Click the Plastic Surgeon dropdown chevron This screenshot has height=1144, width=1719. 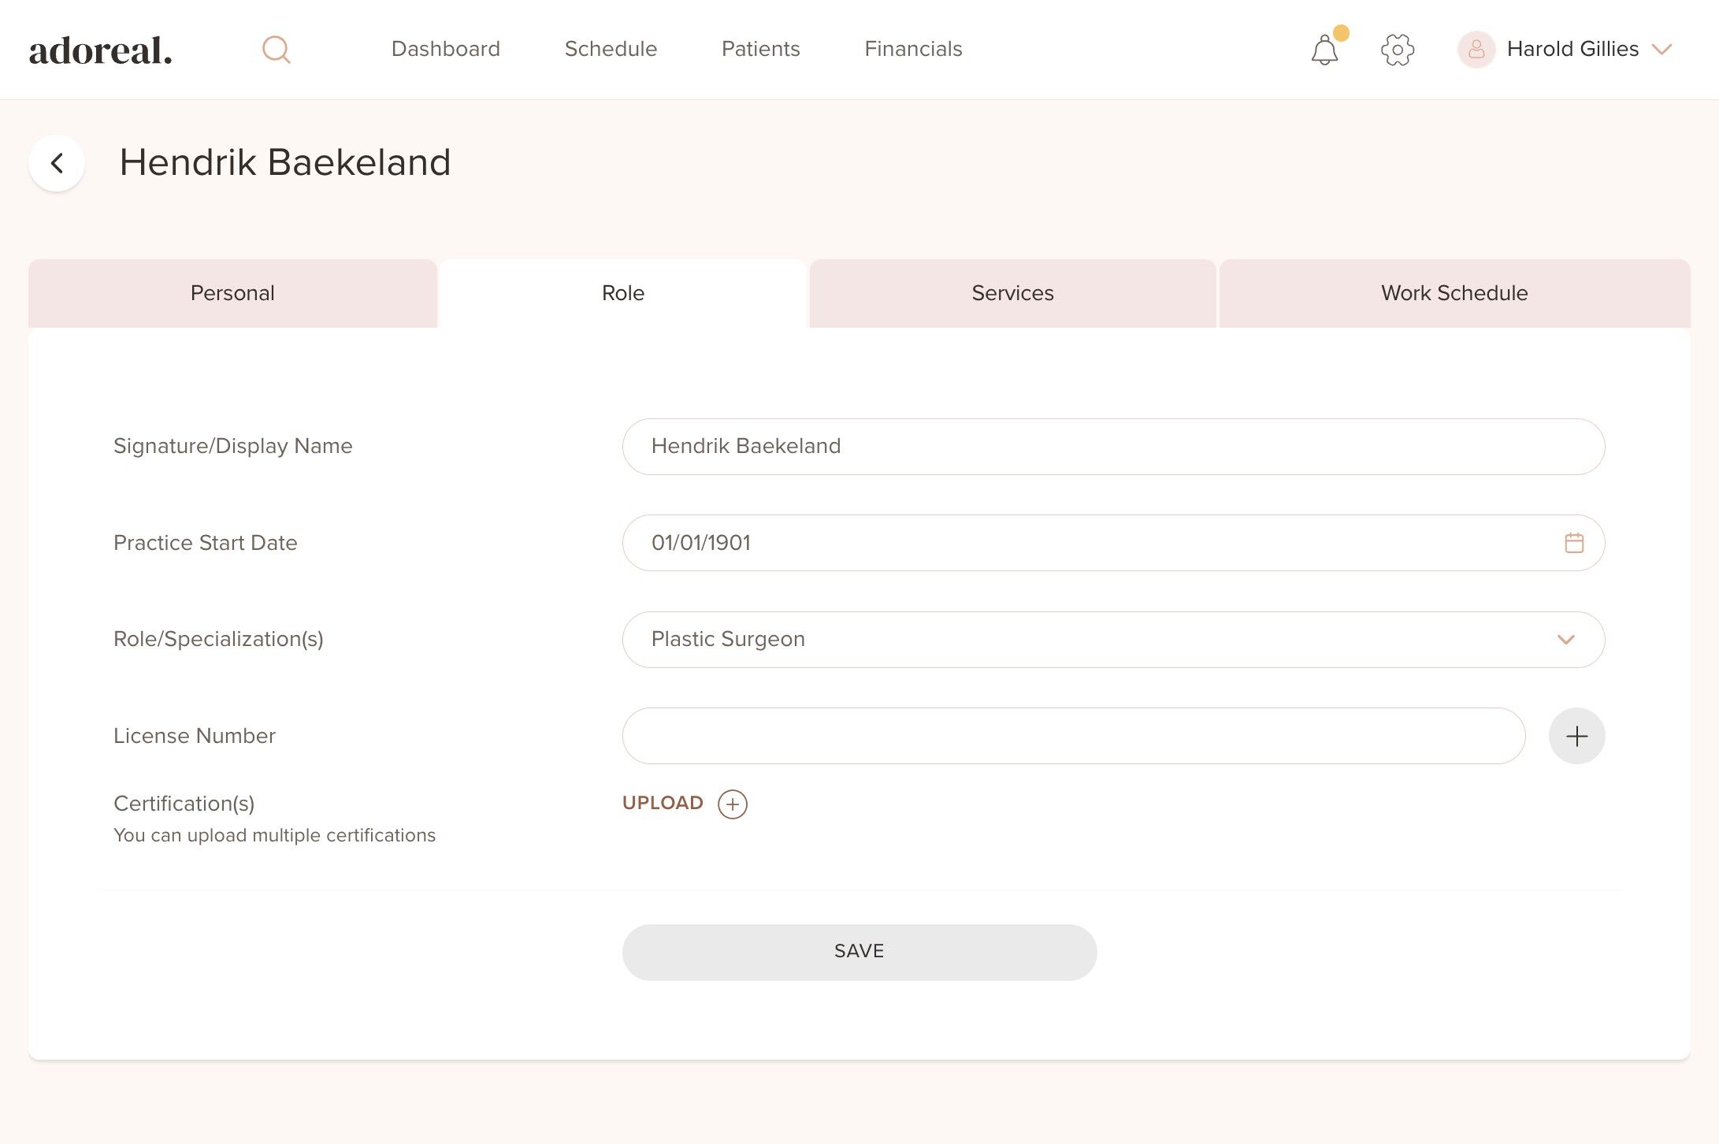(1565, 640)
